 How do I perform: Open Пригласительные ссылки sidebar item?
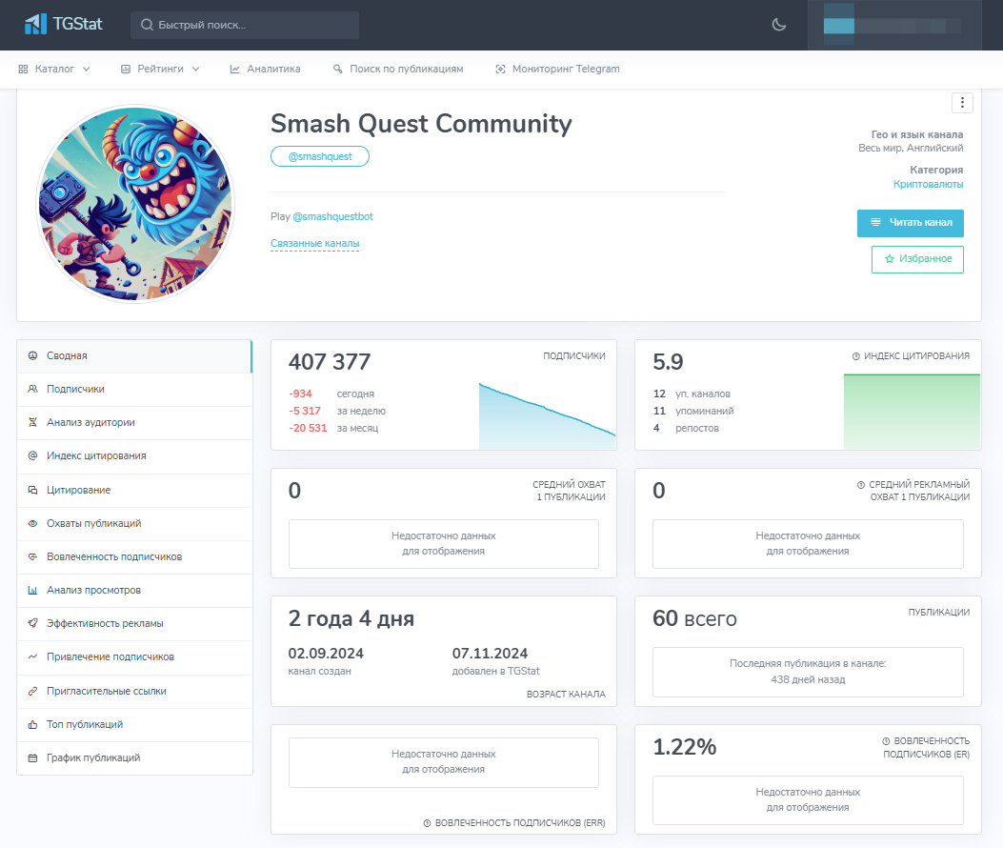[x=134, y=691]
